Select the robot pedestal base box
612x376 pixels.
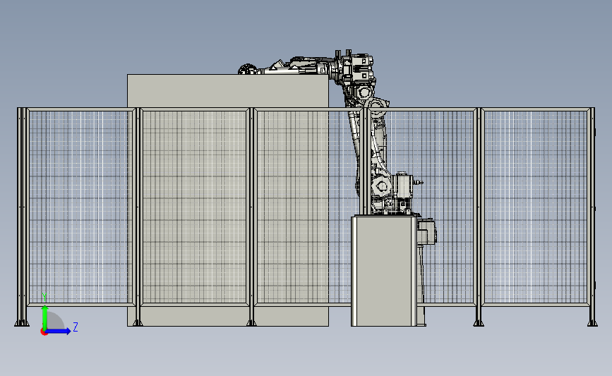[384, 271]
